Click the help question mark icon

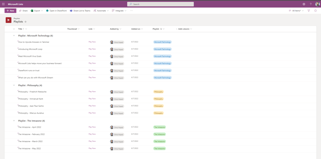[310, 4]
